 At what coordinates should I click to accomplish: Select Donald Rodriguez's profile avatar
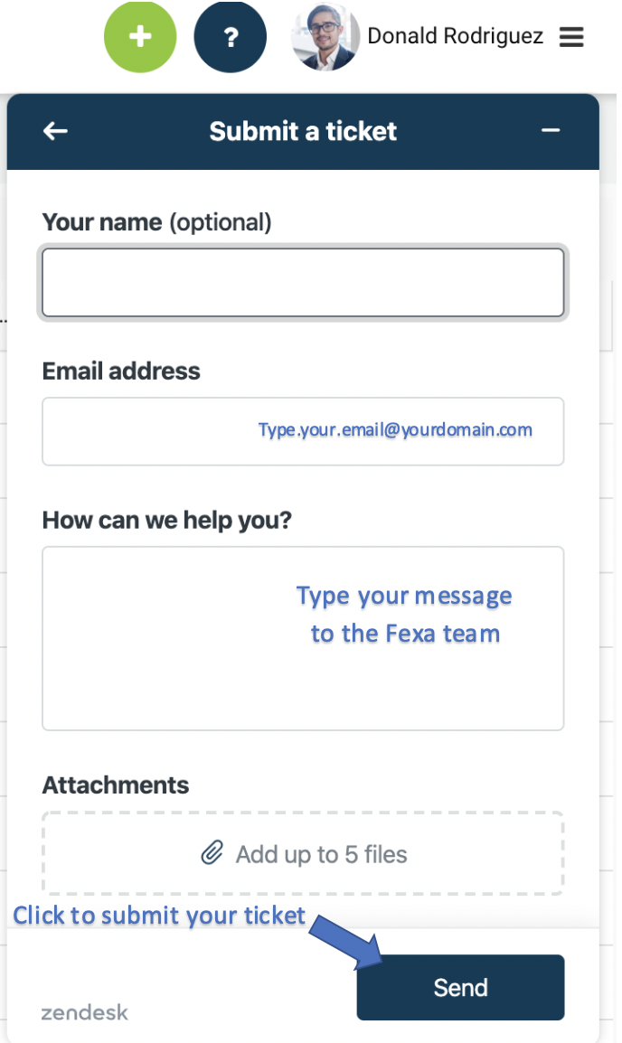tap(325, 37)
